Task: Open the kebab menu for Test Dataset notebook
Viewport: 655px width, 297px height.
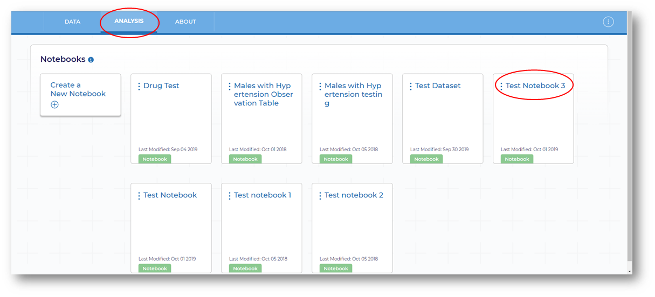Action: [x=411, y=86]
